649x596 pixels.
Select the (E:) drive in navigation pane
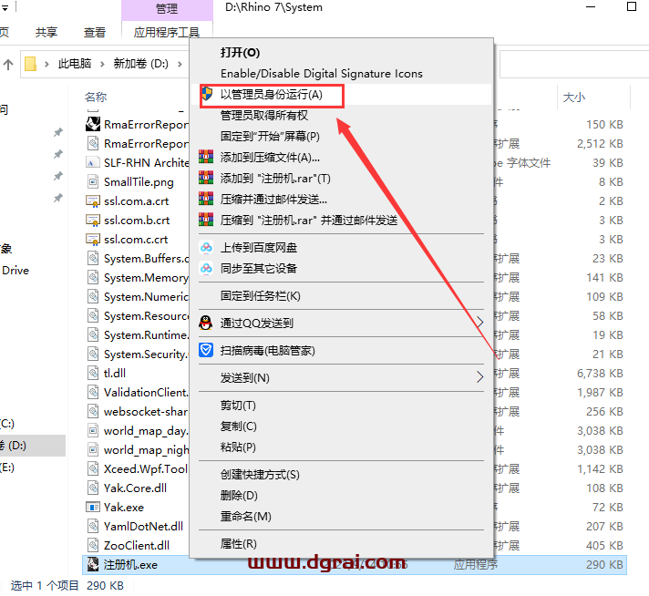coord(7,468)
